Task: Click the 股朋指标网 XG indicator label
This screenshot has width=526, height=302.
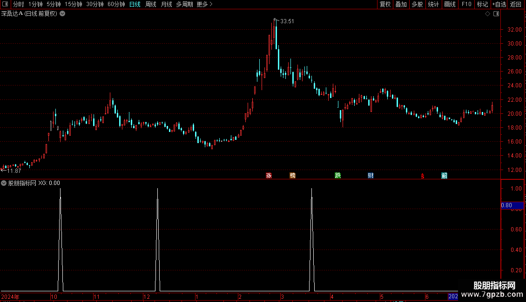Action: [34, 183]
